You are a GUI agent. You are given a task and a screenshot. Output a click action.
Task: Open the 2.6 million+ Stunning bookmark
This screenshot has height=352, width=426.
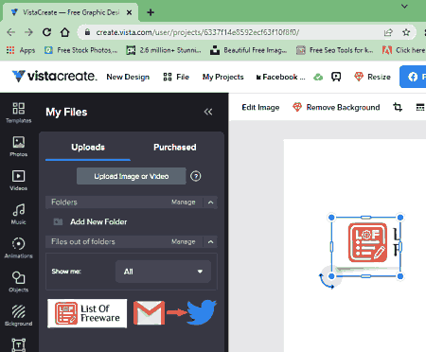click(x=164, y=50)
